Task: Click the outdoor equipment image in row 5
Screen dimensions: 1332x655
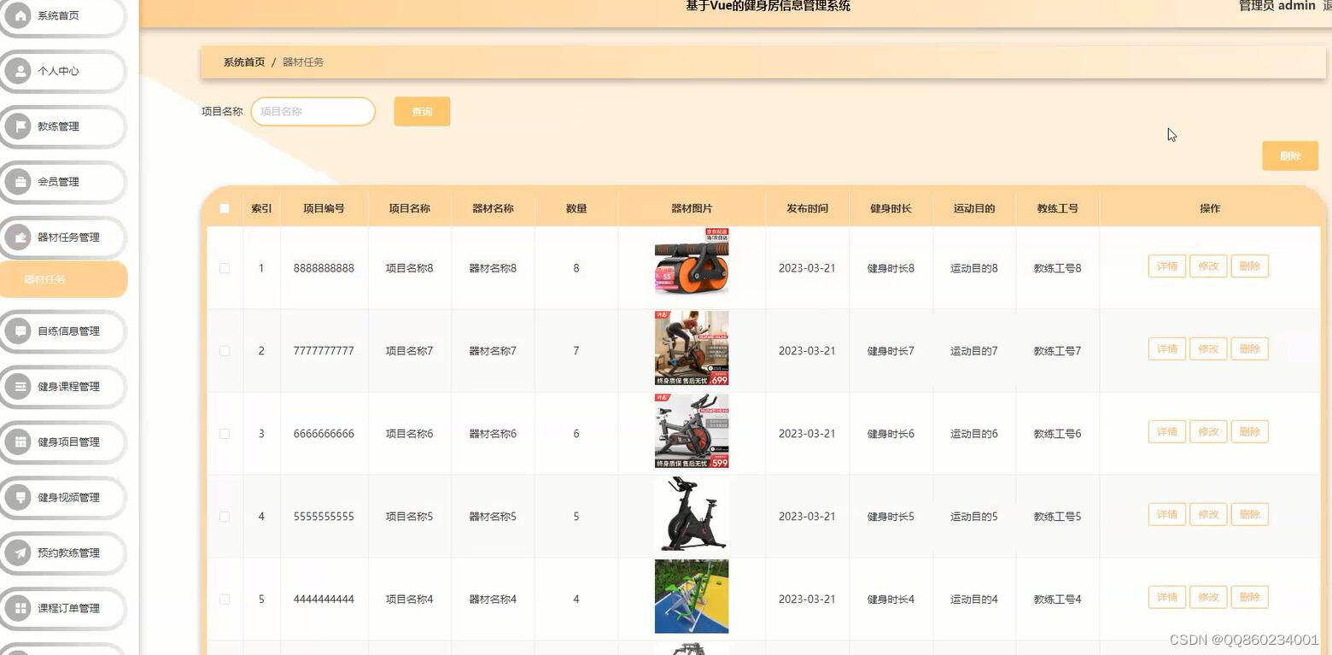Action: (692, 597)
